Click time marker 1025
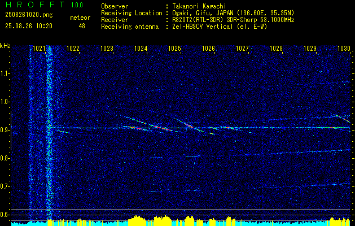This screenshot has width=355, height=226. click(174, 49)
